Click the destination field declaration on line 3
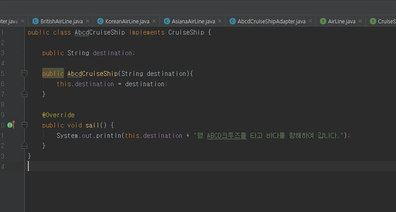The width and height of the screenshot is (396, 212). pos(112,53)
